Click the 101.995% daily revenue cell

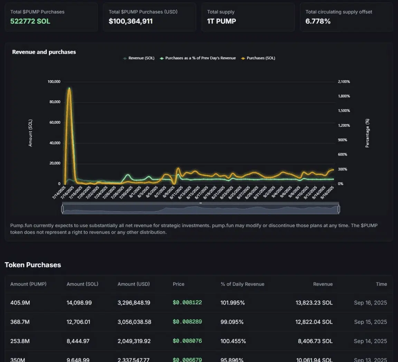[x=233, y=303]
